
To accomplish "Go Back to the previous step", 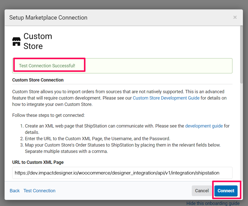I will tap(14, 191).
